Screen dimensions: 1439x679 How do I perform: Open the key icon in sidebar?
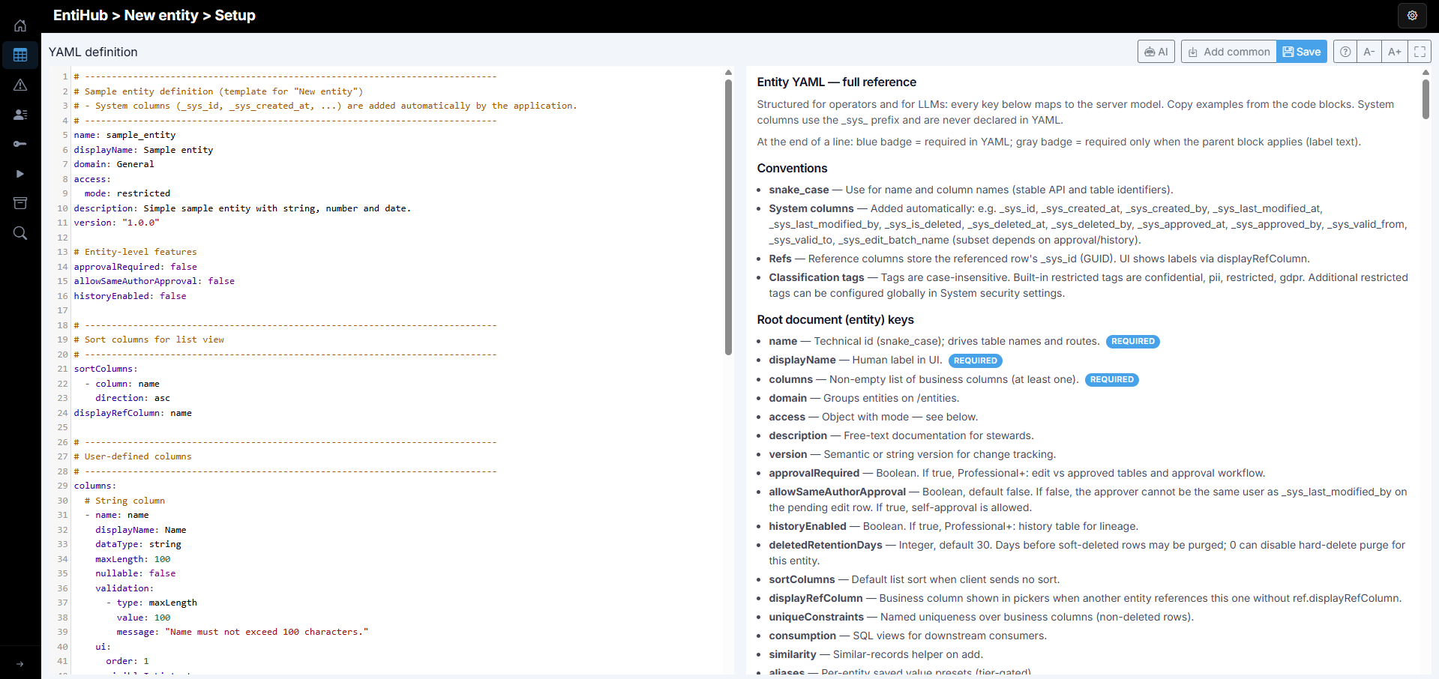(x=20, y=144)
